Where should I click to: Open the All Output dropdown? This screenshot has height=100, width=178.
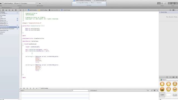[x=94, y=91]
